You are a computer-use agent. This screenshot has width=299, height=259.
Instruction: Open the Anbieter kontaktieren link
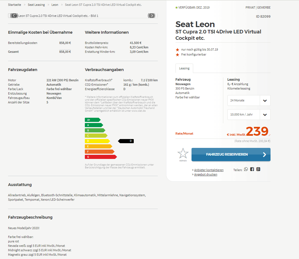tap(209, 170)
